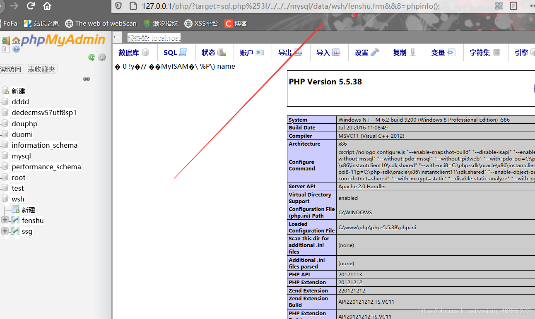The height and width of the screenshot is (319, 535).
Task: Click the PHP Version 5.5.38 heading
Action: pyautogui.click(x=325, y=82)
